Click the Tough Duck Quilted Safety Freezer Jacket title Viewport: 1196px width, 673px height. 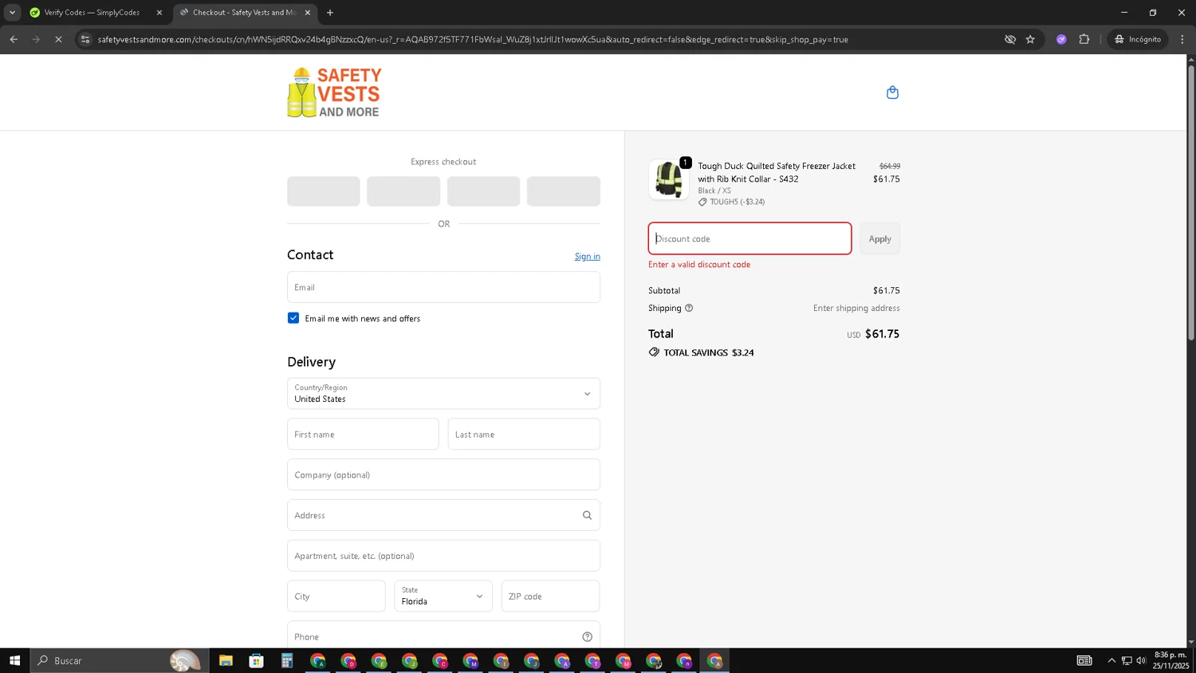pyautogui.click(x=777, y=172)
